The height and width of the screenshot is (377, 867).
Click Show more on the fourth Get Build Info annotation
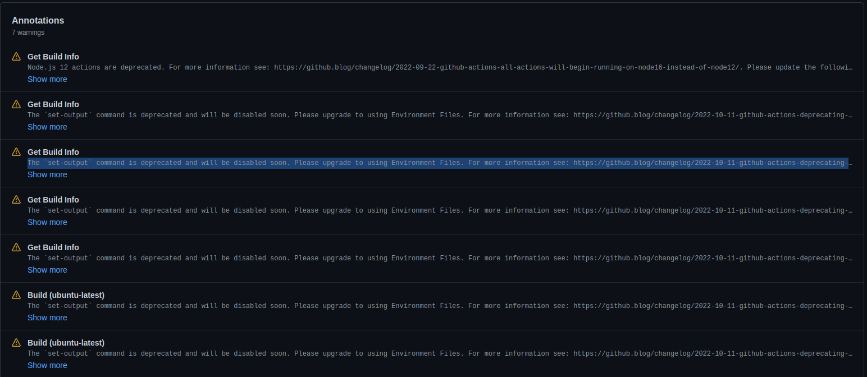[x=47, y=222]
